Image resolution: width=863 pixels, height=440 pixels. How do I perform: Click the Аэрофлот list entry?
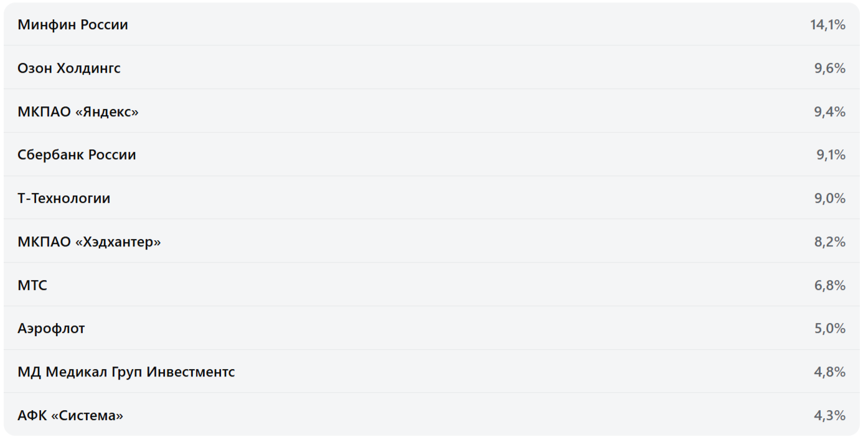(51, 329)
